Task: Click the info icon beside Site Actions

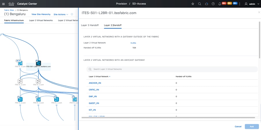Action: click(72, 14)
